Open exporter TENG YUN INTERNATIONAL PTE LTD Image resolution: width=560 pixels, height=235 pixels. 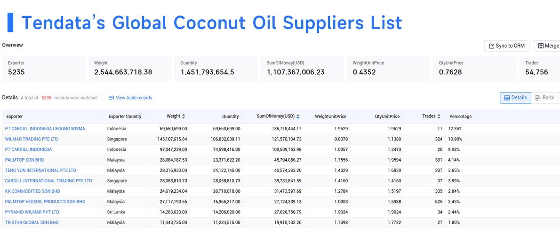pos(40,171)
